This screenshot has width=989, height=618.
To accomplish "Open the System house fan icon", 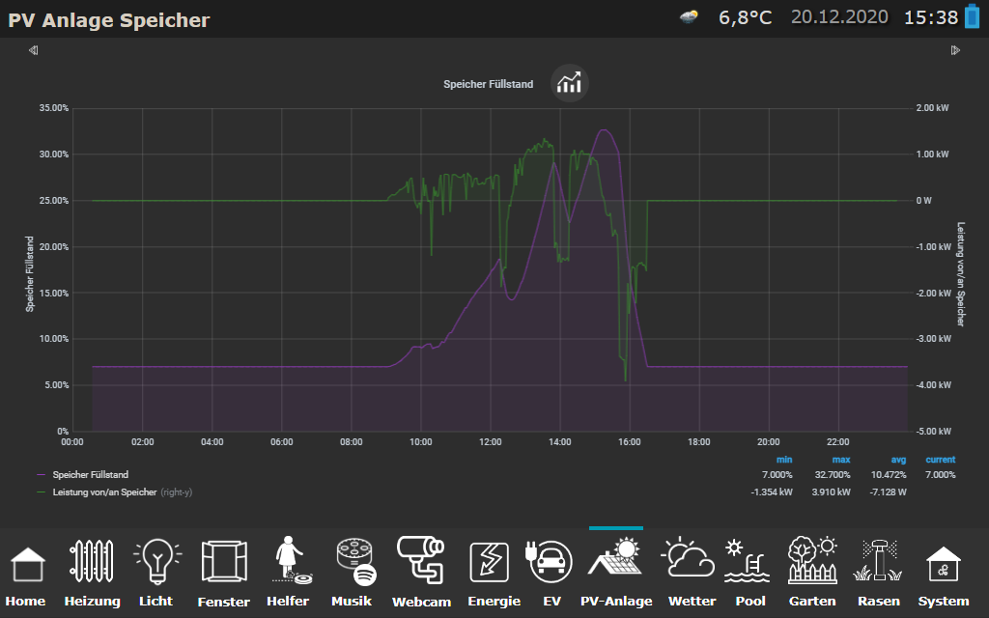I will pos(943,564).
